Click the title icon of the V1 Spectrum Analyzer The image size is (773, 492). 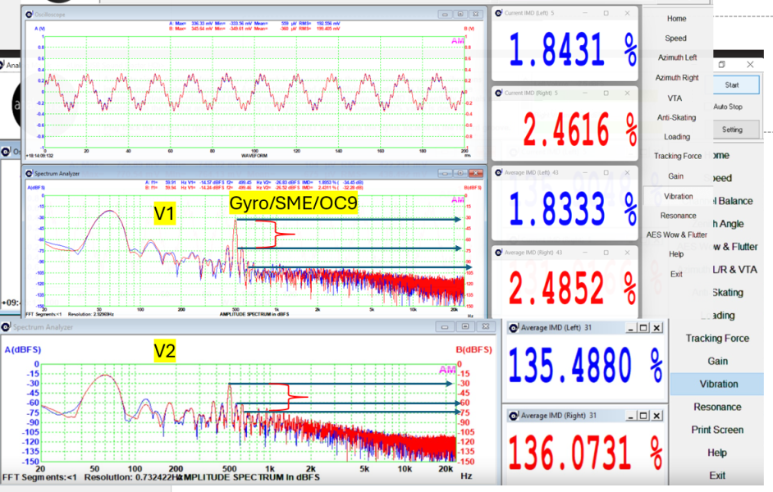[x=29, y=174]
